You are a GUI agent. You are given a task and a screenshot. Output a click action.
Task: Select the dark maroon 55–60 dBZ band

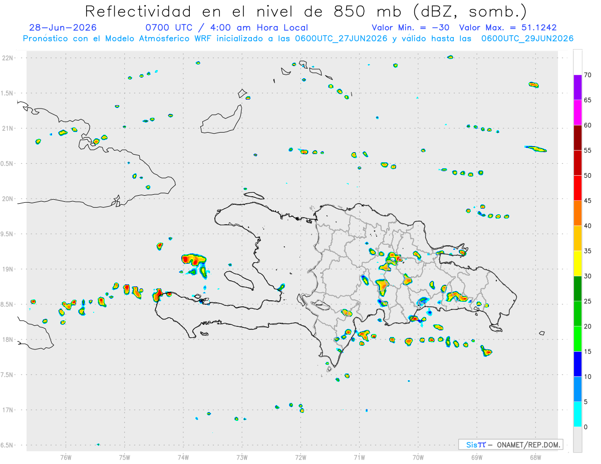click(x=577, y=138)
